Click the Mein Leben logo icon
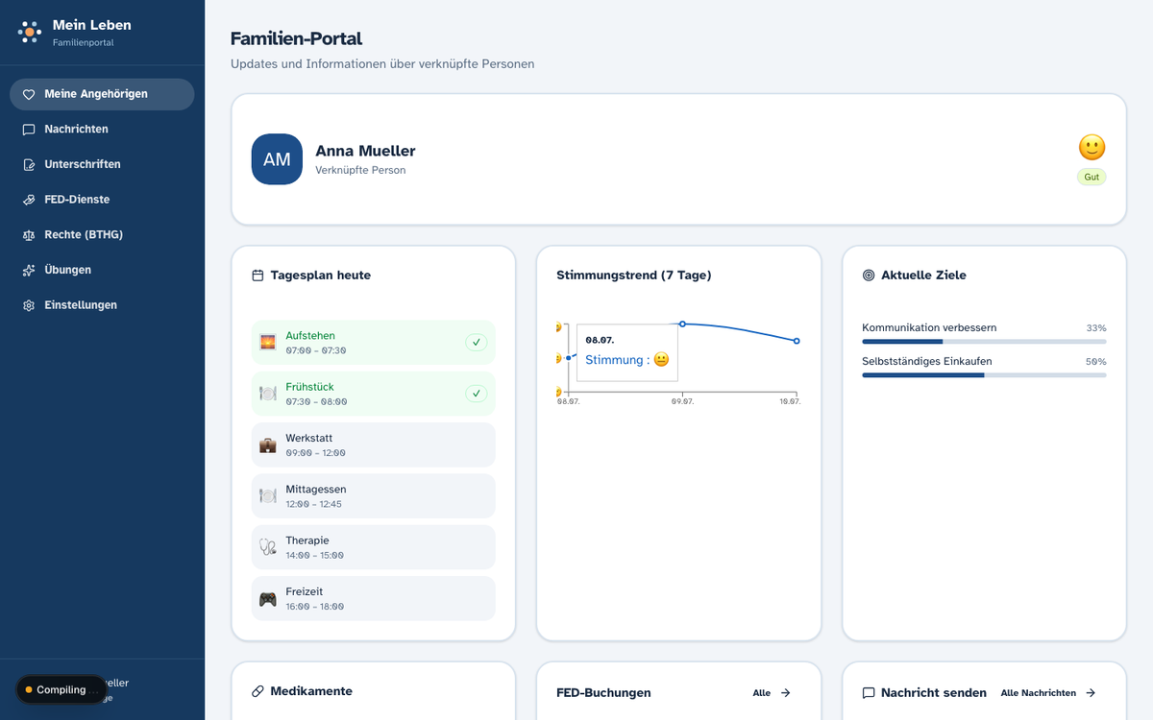The image size is (1153, 720). pyautogui.click(x=30, y=33)
